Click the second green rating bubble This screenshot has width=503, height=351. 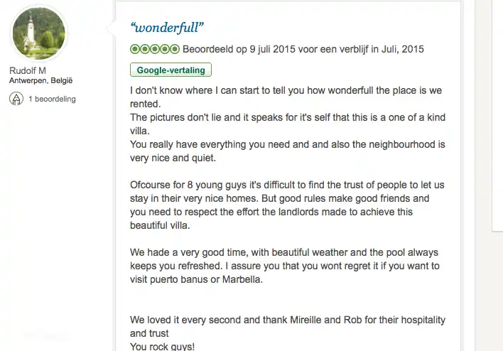pyautogui.click(x=145, y=50)
